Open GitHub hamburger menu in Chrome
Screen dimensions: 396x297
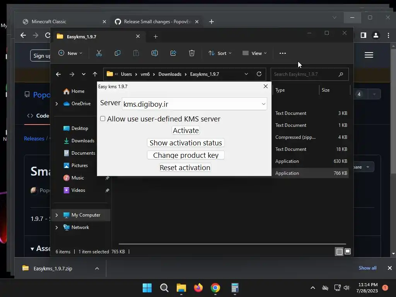369,55
